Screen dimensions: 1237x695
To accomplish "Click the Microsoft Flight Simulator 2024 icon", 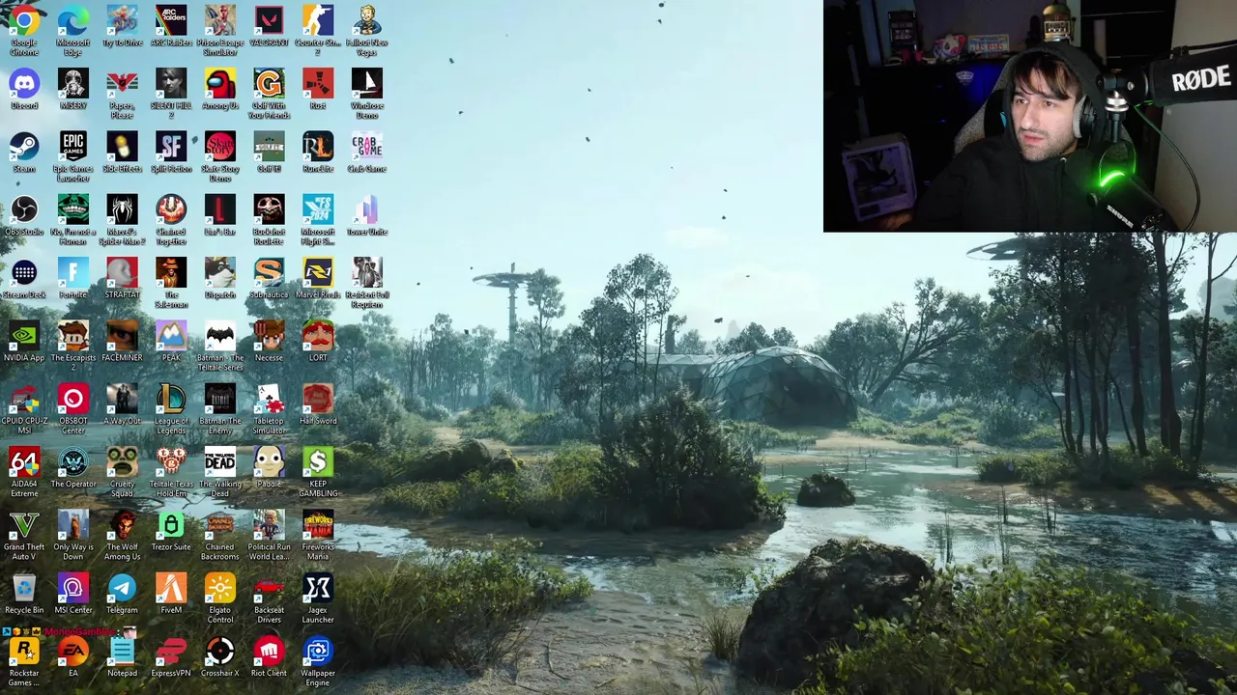I will click(318, 209).
